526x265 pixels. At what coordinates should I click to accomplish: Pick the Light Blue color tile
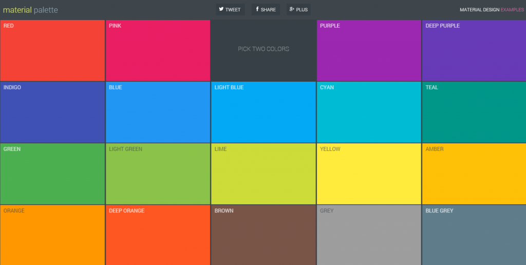pos(264,112)
